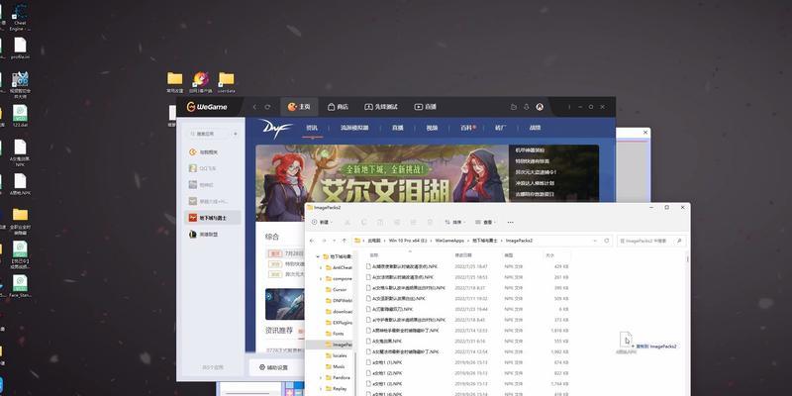Open the 先锋测试 tab in WeGame
Image resolution: width=792 pixels, height=396 pixels.
[381, 107]
